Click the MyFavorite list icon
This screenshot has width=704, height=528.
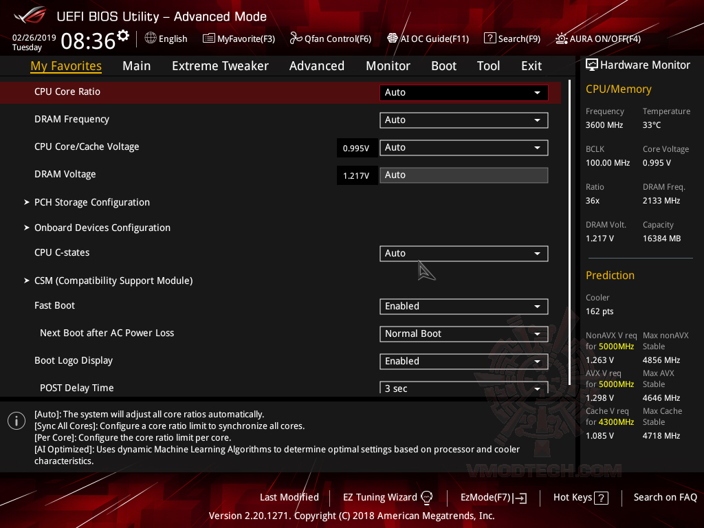[x=209, y=38]
